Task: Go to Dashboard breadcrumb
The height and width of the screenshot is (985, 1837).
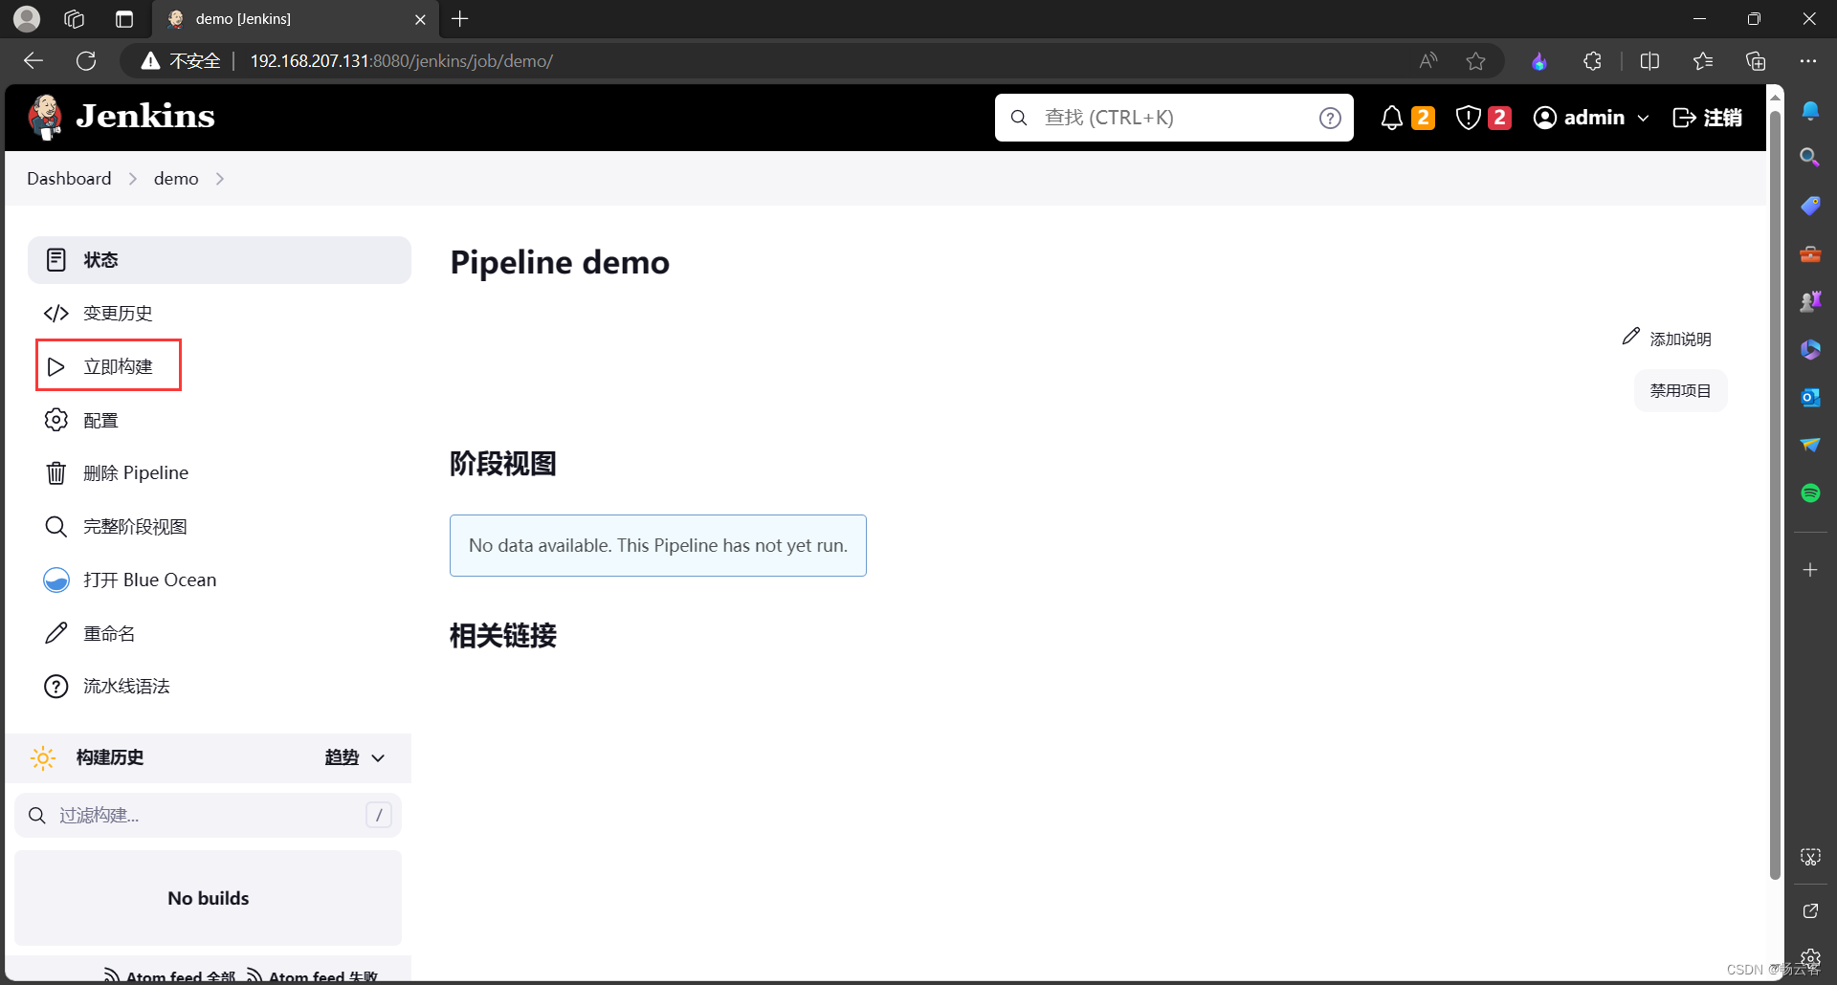Action: (x=69, y=179)
